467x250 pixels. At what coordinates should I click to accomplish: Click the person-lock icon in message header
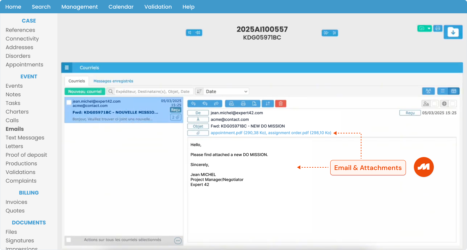[426, 104]
